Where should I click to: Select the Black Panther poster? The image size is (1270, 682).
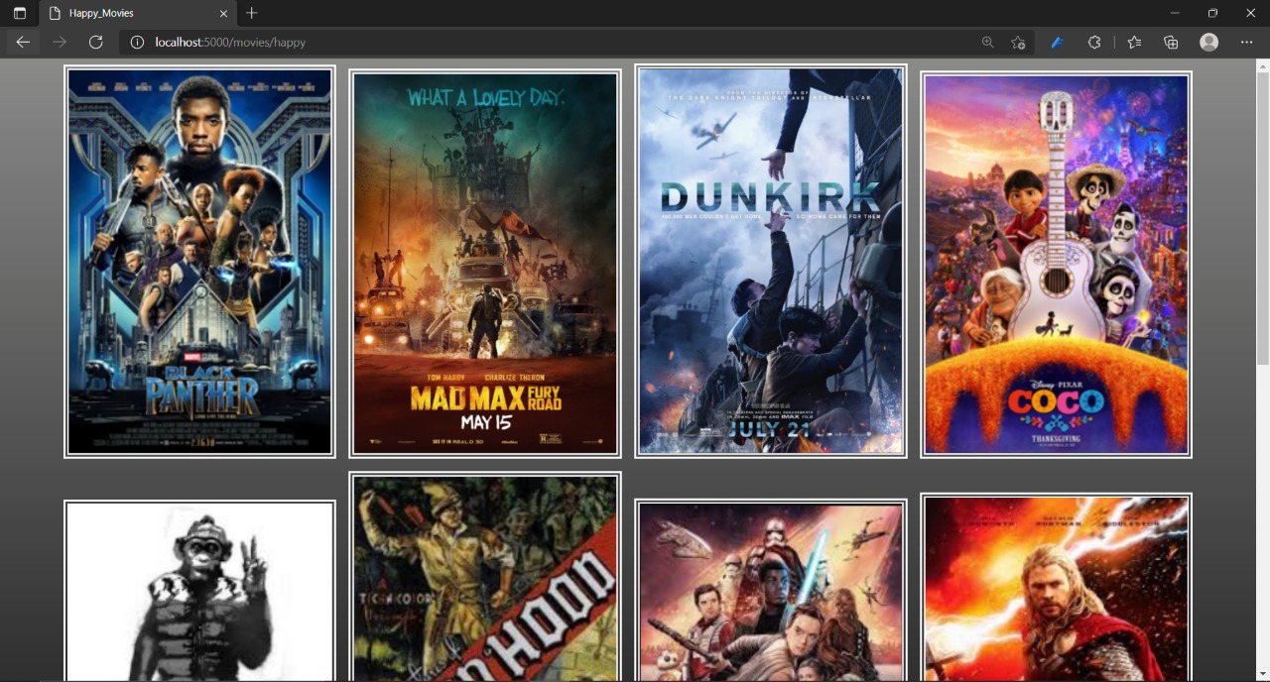tap(199, 262)
